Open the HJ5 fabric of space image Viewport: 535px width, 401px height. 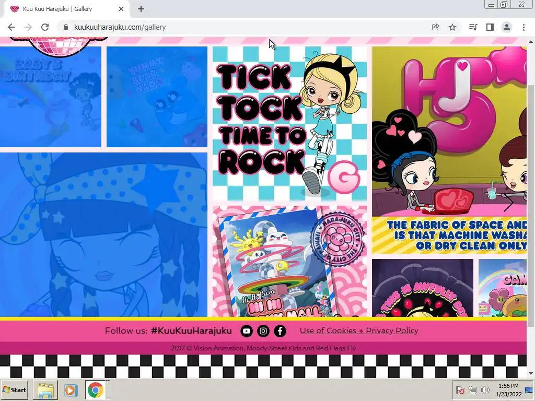tap(449, 150)
